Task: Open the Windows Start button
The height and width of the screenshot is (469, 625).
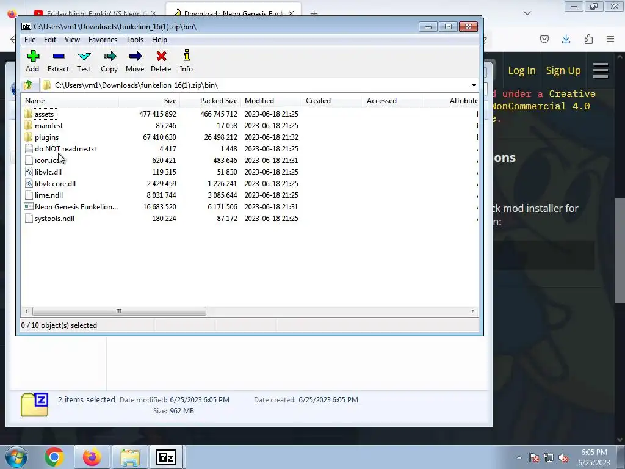Action: [16, 457]
